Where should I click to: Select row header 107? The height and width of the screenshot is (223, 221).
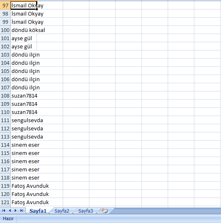coord(5,87)
